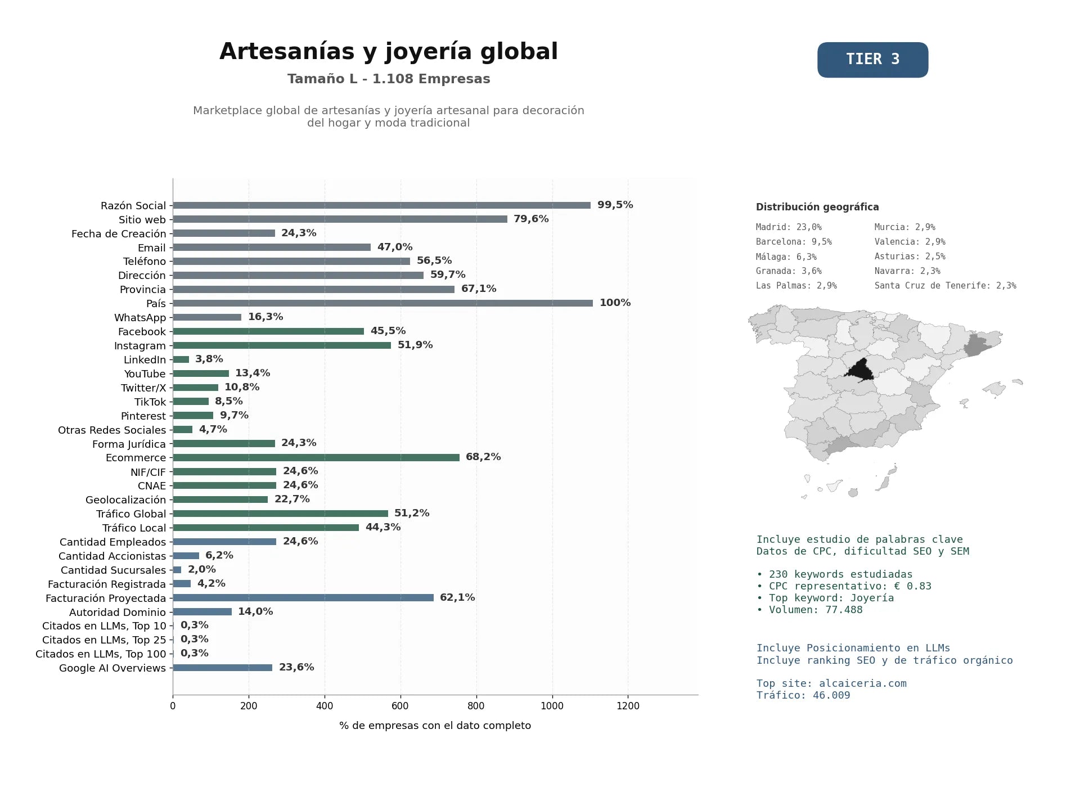Click '230 keywords estudiadas' bullet
1080x810 pixels.
coord(835,574)
